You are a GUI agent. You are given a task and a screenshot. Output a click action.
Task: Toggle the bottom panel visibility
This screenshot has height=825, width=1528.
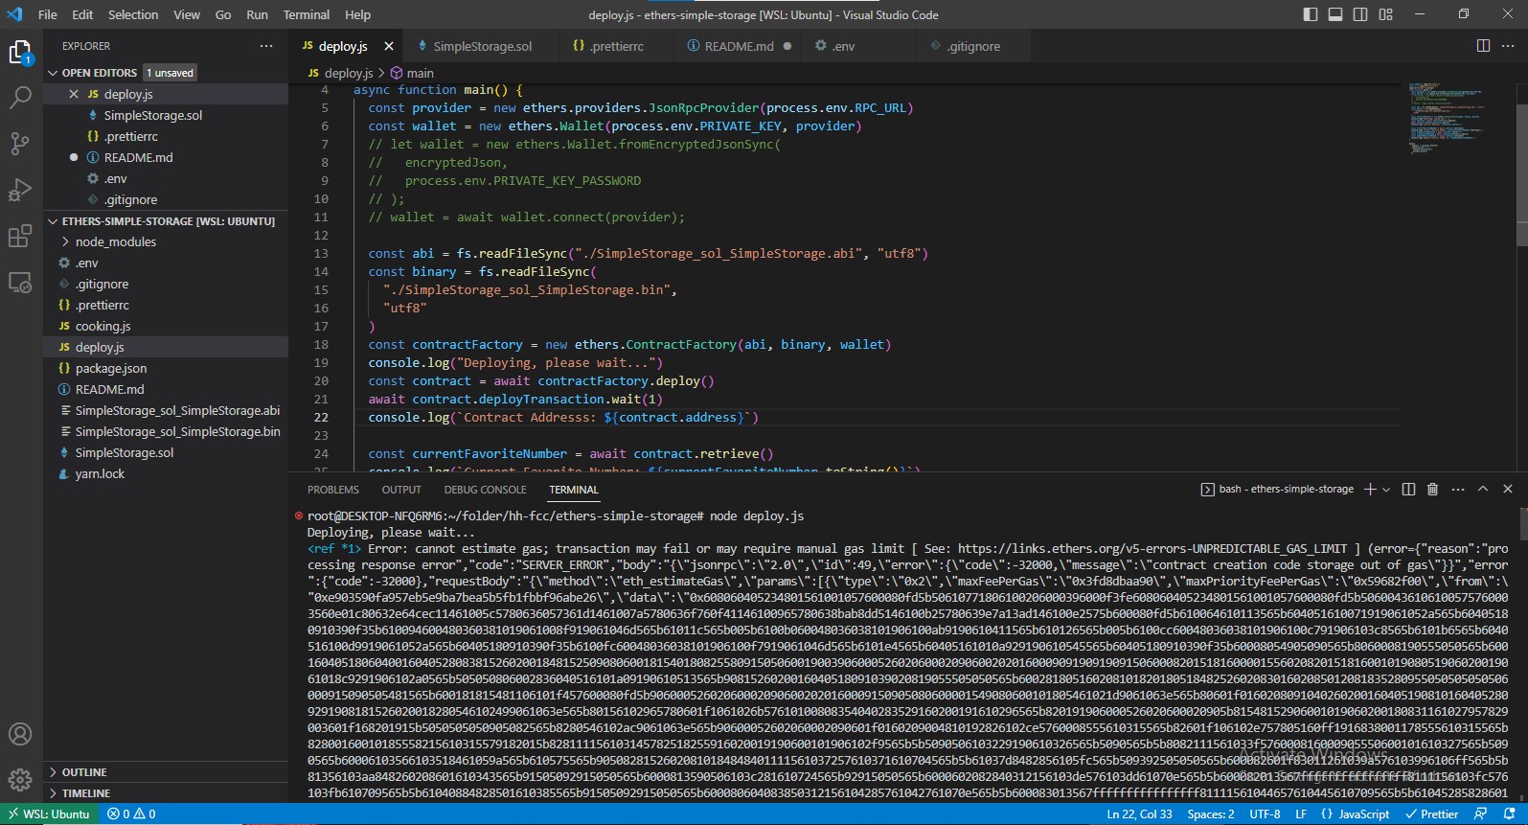pos(1335,14)
